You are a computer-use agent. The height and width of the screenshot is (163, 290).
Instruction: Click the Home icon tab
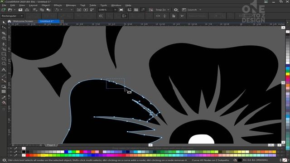(9, 21)
